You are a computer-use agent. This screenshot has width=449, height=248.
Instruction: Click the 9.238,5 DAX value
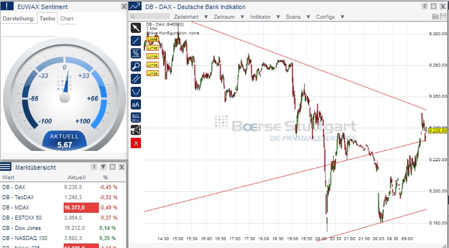coord(73,187)
